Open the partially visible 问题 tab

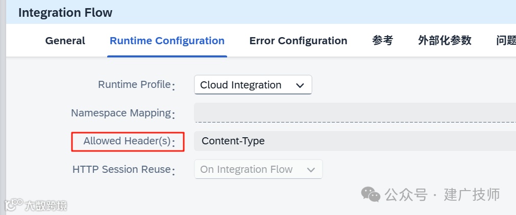point(506,41)
